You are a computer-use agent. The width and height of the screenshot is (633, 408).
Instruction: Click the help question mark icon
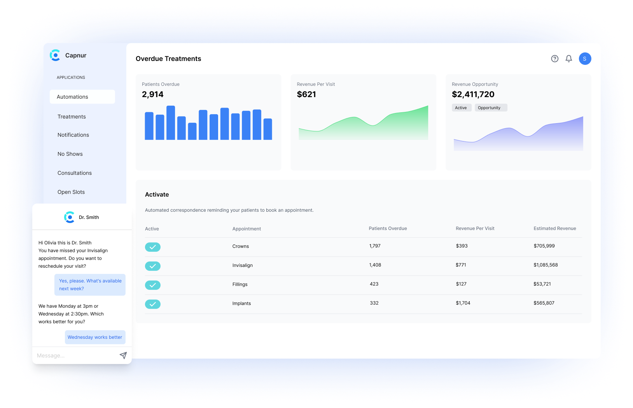(555, 59)
